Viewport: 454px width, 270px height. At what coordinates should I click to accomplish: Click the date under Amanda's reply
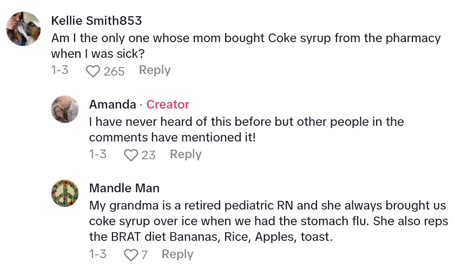click(x=98, y=154)
